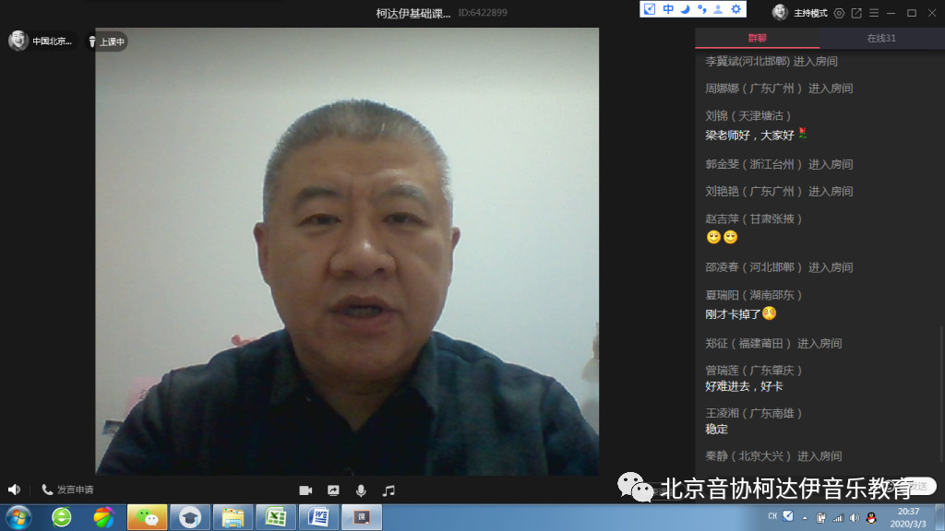Show hidden tray icons with the arrow
The image size is (945, 531).
point(805,518)
